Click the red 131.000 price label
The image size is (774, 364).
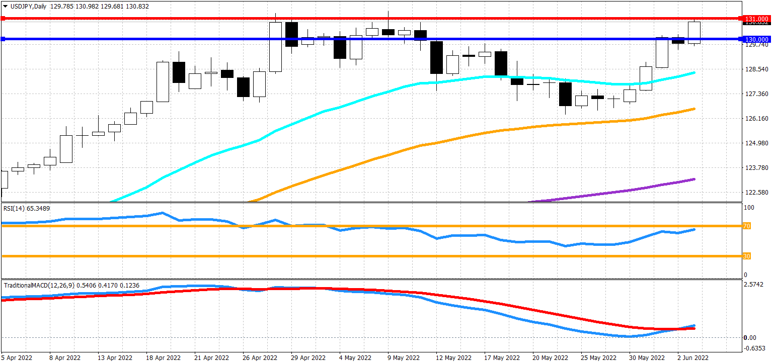(756, 19)
